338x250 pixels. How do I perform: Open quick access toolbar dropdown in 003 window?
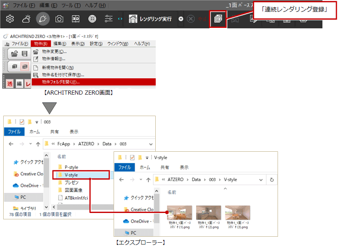pos(37,122)
